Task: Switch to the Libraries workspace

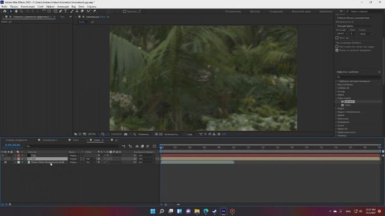Action: (x=325, y=11)
